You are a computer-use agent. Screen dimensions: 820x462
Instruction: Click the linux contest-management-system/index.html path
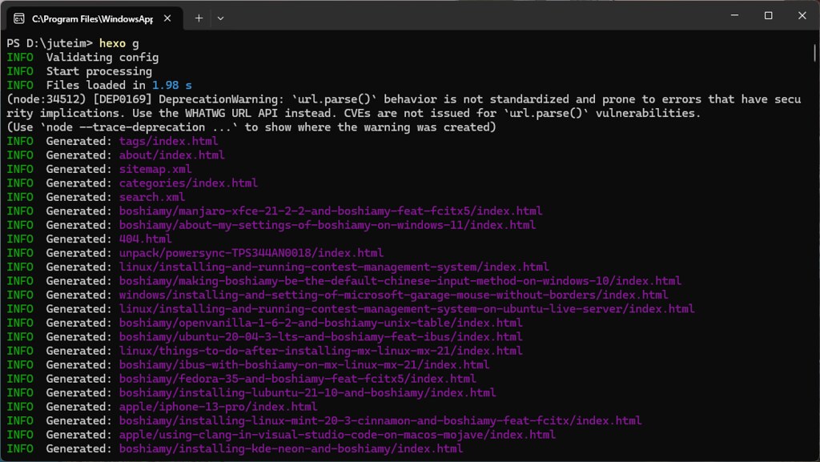pyautogui.click(x=334, y=267)
